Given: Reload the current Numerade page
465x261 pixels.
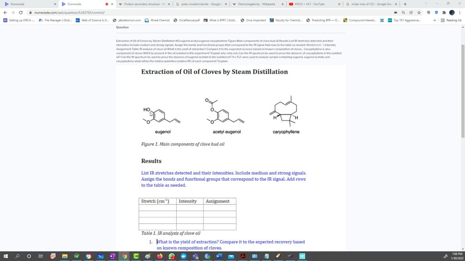Looking at the screenshot, I should [21, 13].
